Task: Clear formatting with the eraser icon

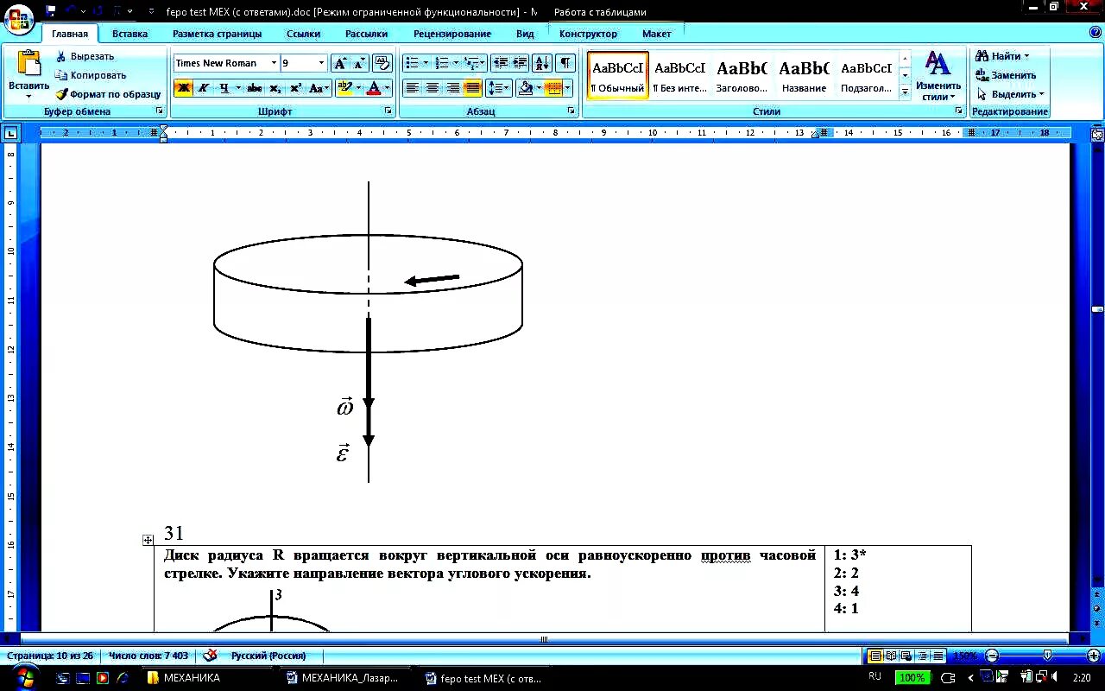Action: click(383, 63)
